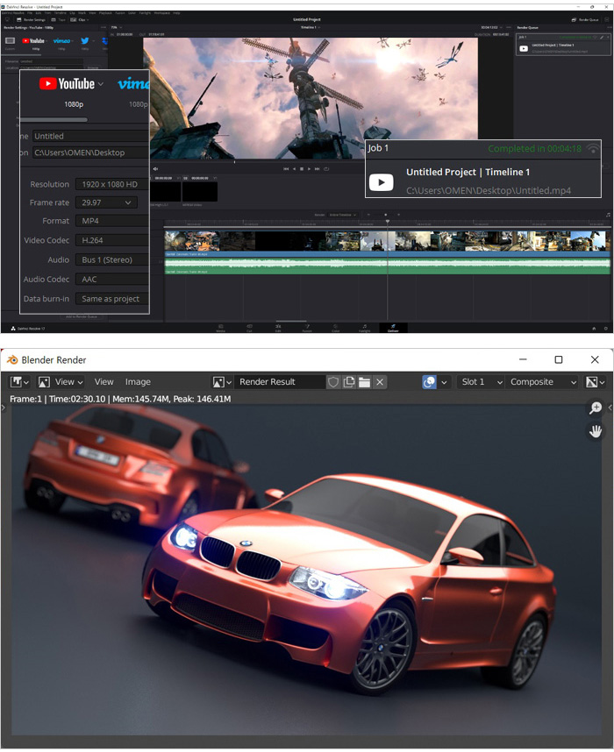Viewport: 614px width, 752px height.
Task: Open the View menu in Blender Render
Action: (104, 382)
